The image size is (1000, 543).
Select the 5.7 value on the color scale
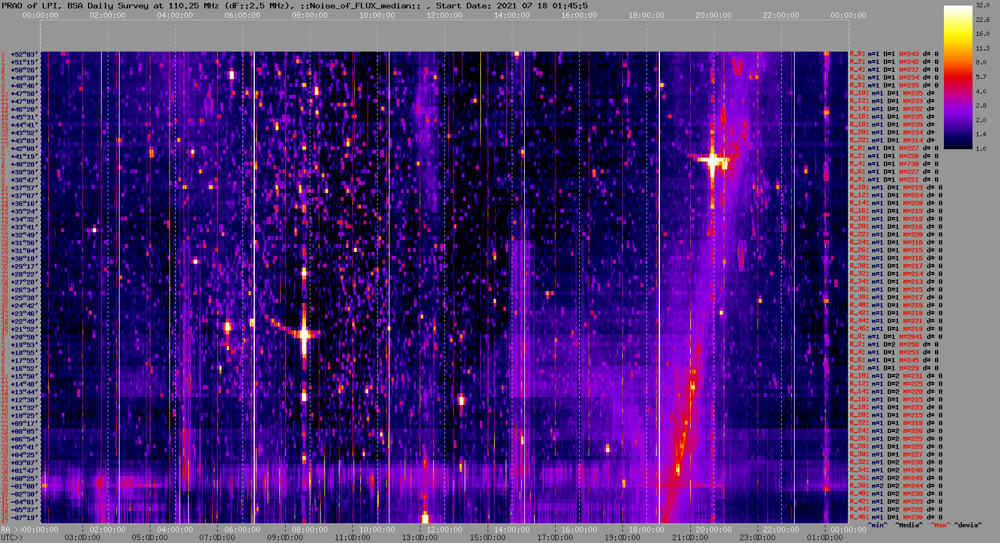click(x=981, y=77)
